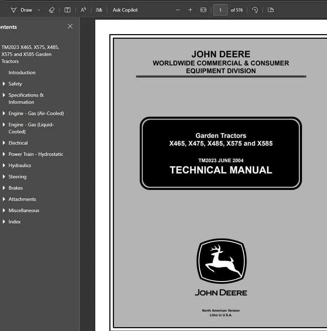
Task: Close the Contents panel
Action: tap(70, 26)
